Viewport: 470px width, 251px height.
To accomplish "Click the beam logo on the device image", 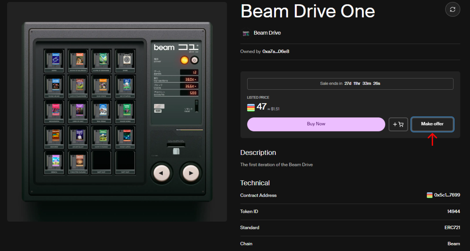I will [x=176, y=47].
